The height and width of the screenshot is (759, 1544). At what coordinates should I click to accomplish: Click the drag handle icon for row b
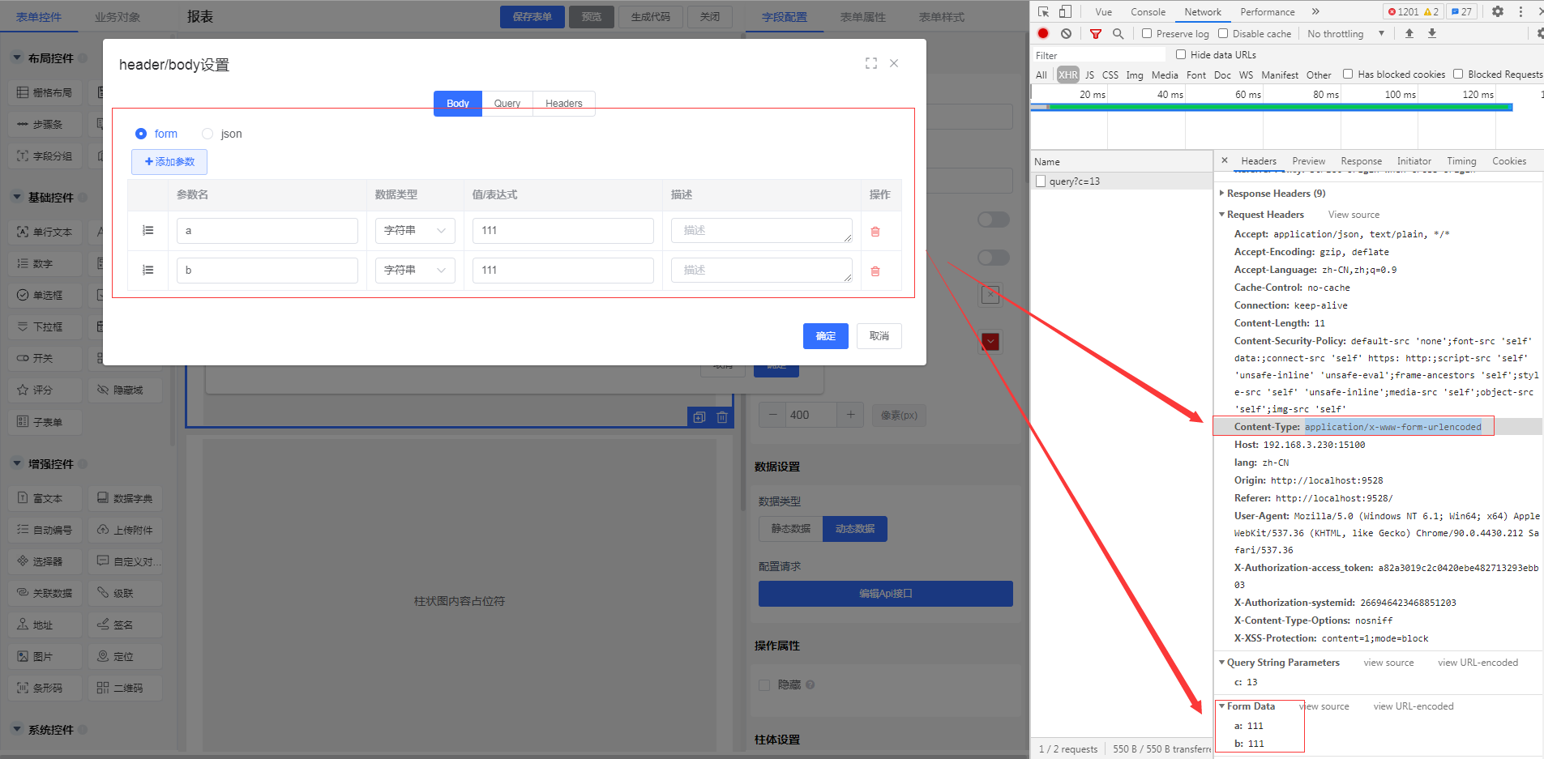point(148,270)
